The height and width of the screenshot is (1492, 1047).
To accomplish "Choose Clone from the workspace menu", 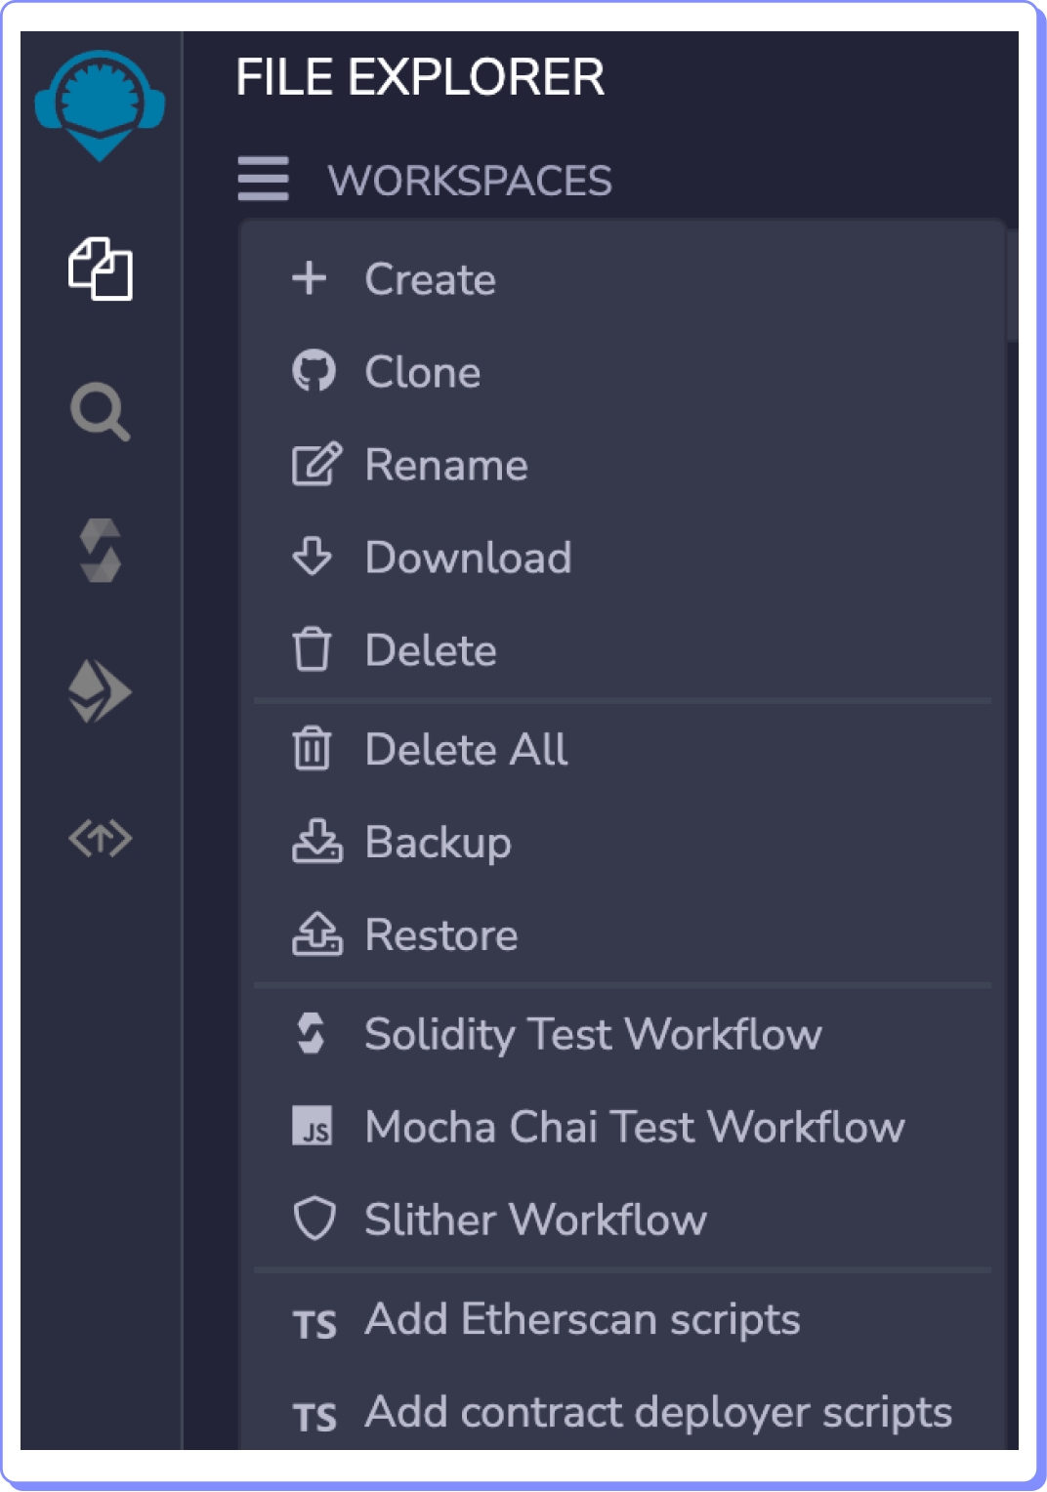I will [422, 372].
